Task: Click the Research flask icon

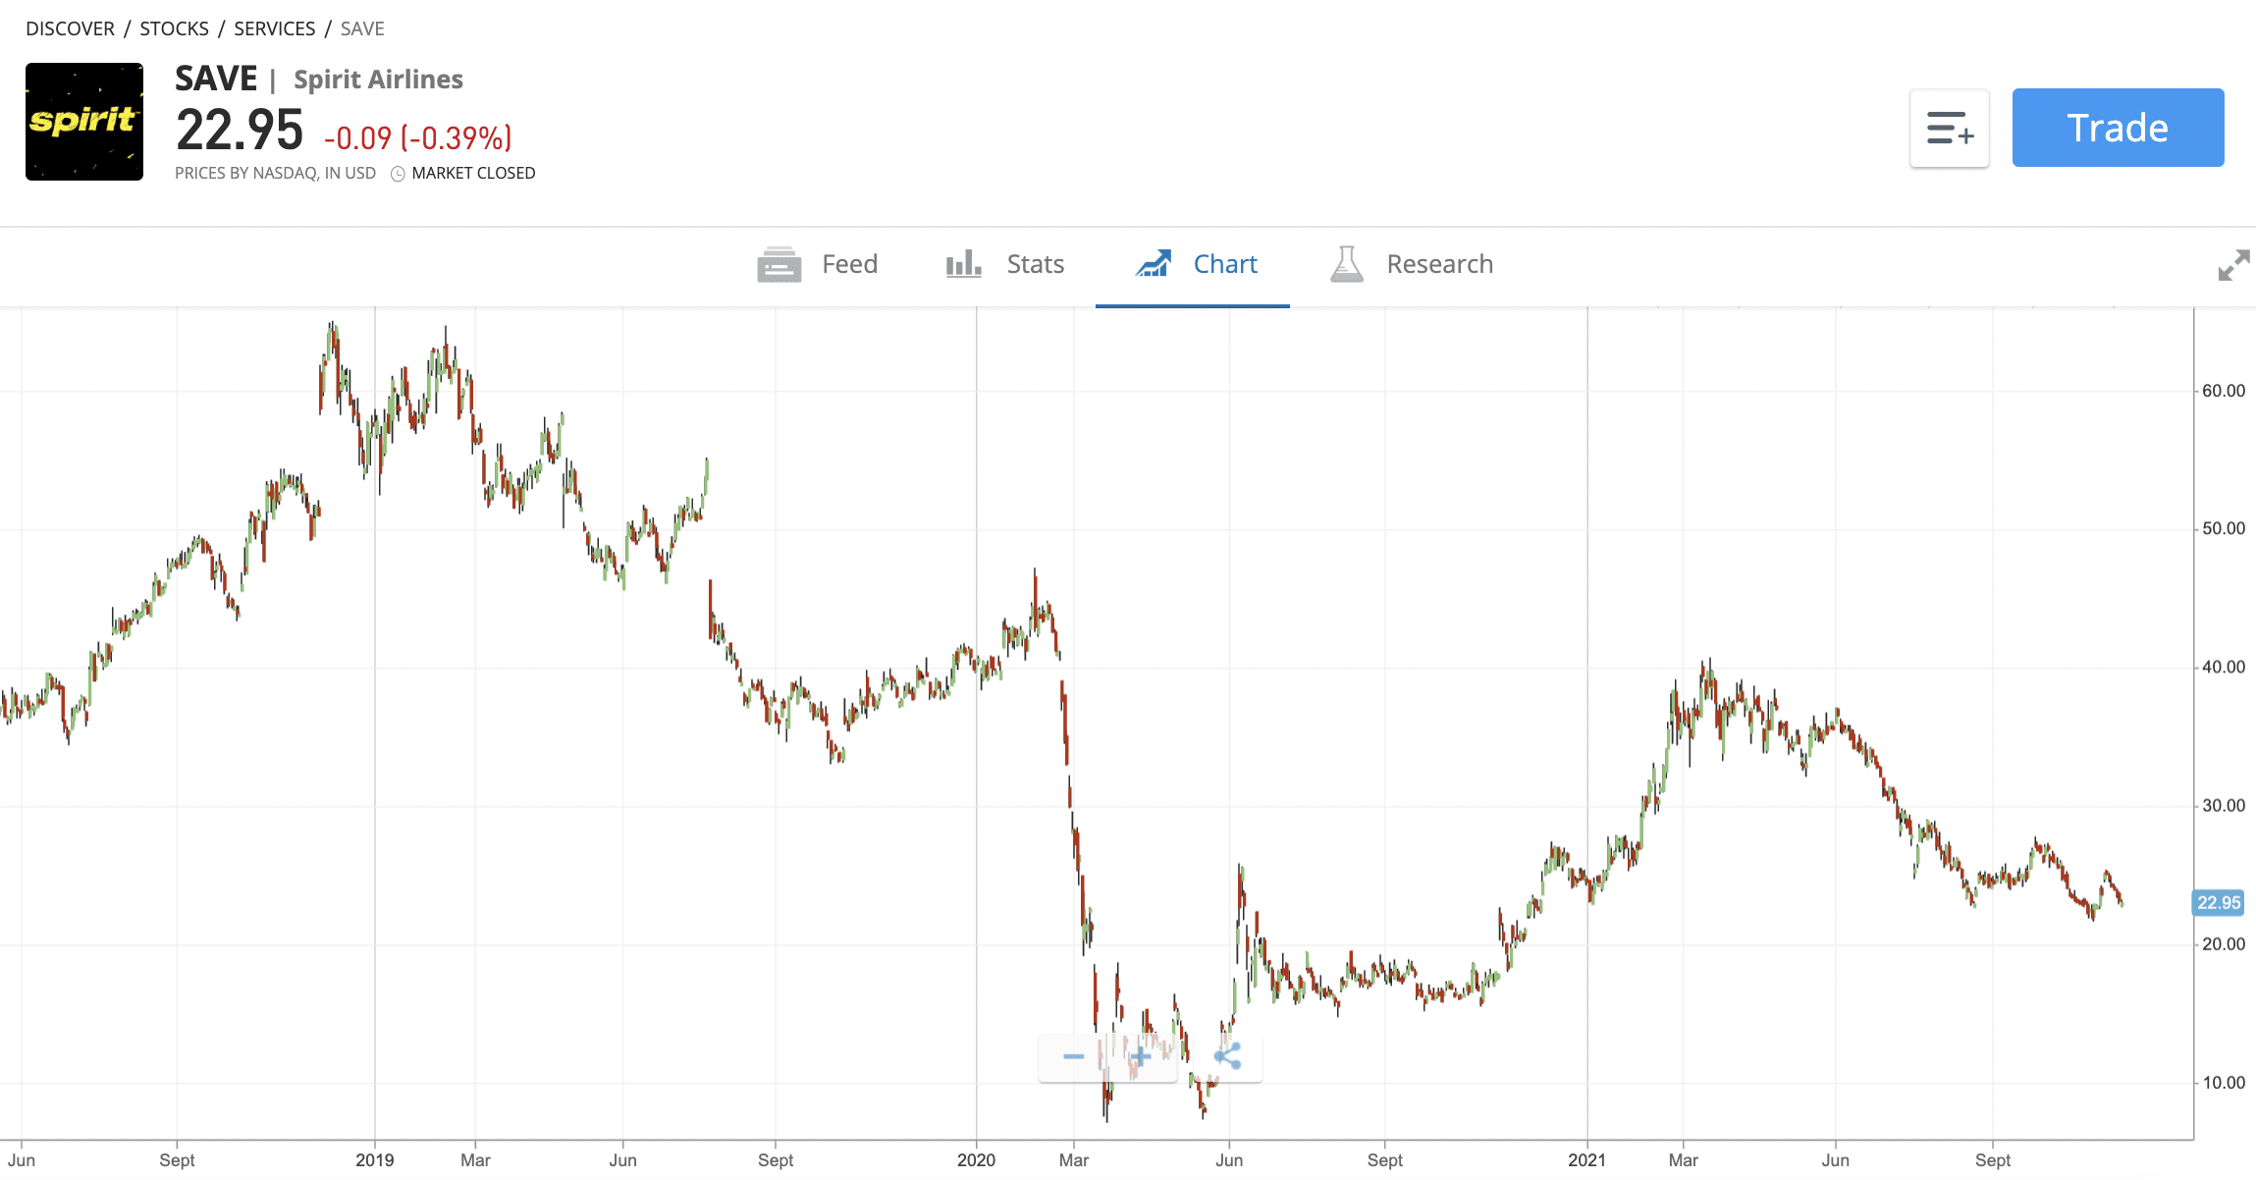Action: (x=1346, y=264)
